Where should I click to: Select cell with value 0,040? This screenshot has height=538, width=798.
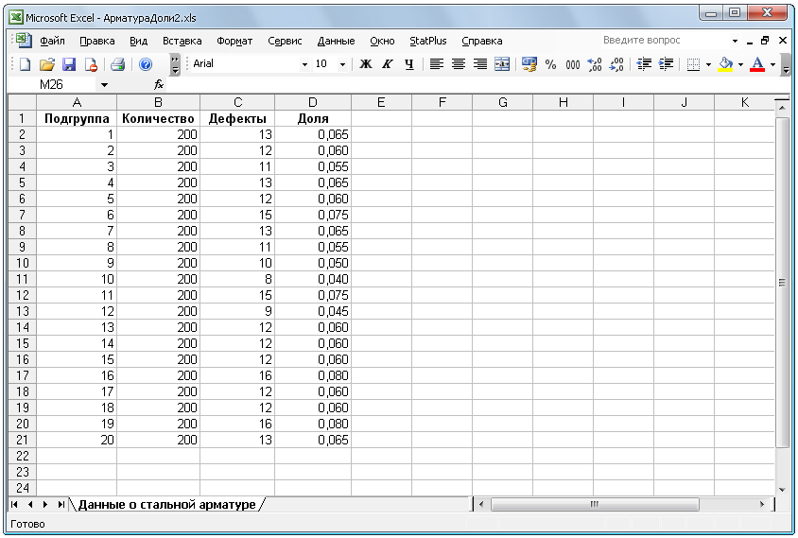click(313, 279)
